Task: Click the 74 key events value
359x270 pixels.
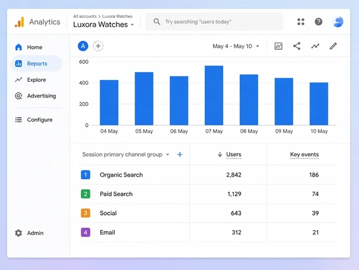Action: click(315, 194)
